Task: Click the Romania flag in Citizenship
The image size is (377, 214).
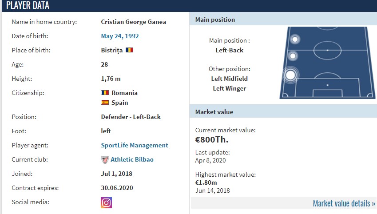Action: click(x=105, y=93)
